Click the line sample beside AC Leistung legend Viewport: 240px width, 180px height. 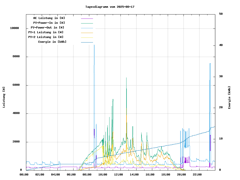pos(87,18)
